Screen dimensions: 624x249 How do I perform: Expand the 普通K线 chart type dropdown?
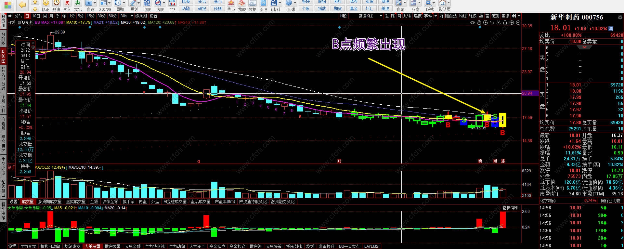(x=381, y=16)
